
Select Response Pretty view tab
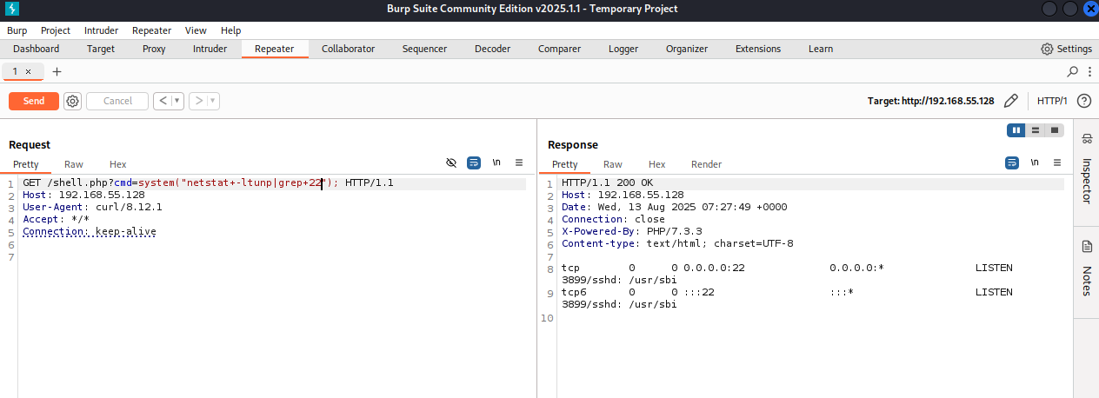(565, 164)
